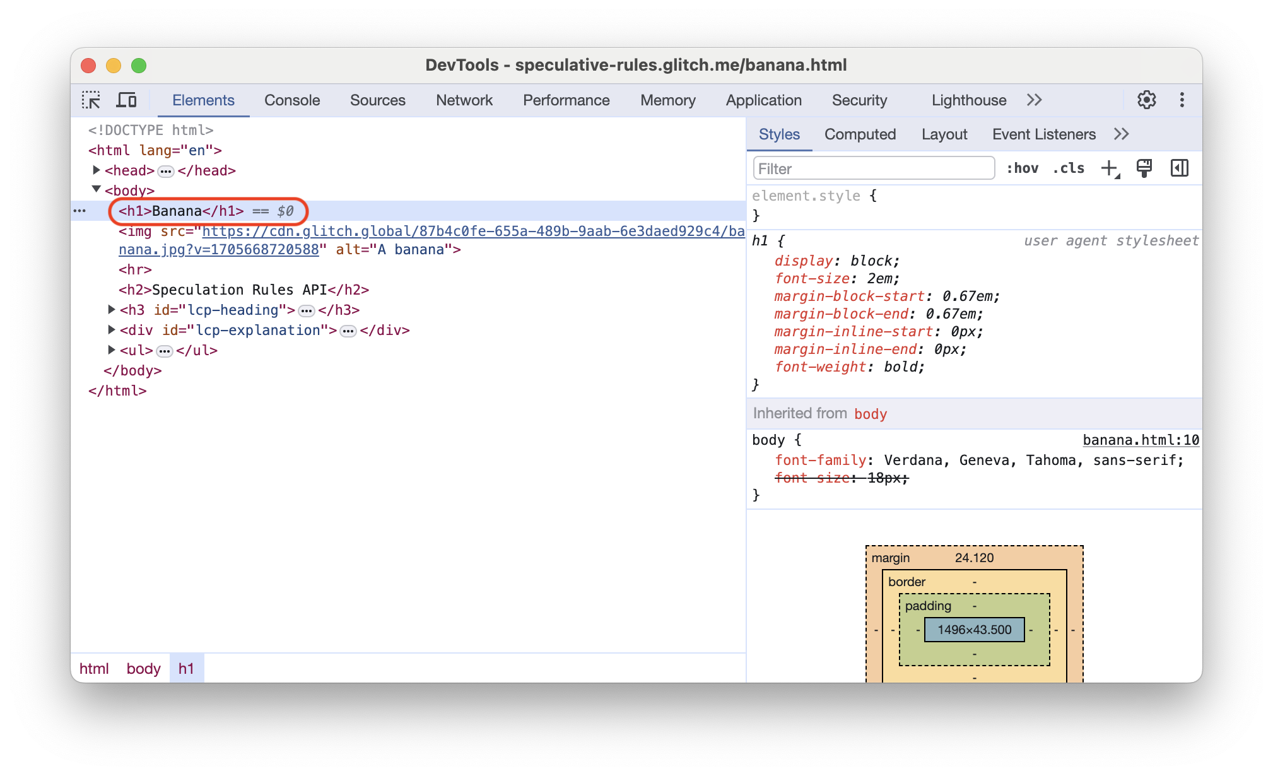Click the overflow menu icon (>>)

pyautogui.click(x=1034, y=99)
